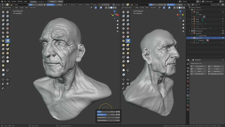This screenshot has width=225, height=127.
Task: Switch perspective/orthographic grid gizmo in left viewport
Action: point(118,31)
